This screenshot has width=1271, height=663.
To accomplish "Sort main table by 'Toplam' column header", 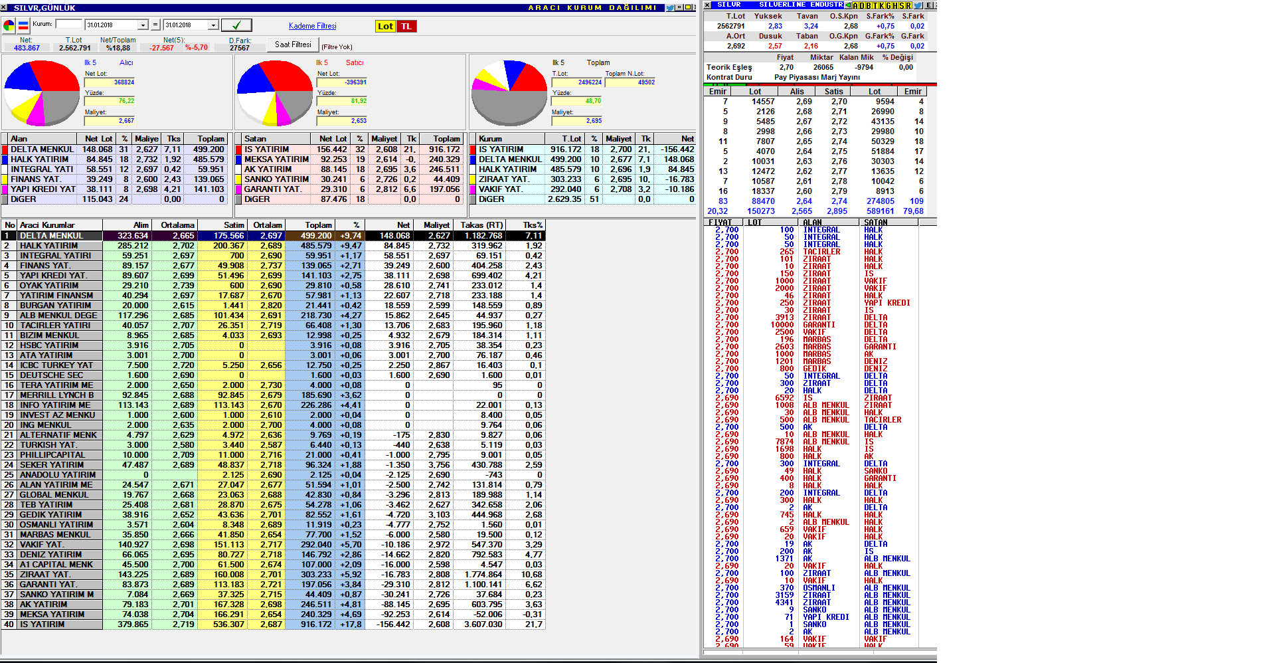I will [310, 225].
